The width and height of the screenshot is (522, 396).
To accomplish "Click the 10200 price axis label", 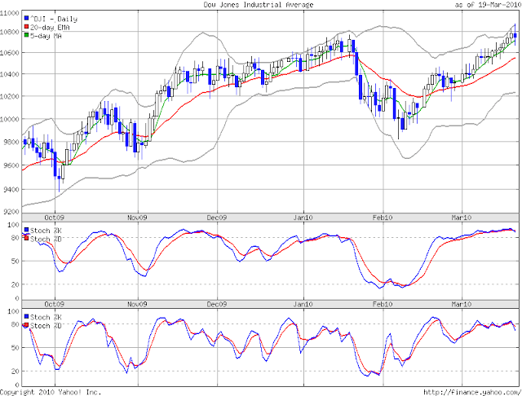I will point(10,96).
